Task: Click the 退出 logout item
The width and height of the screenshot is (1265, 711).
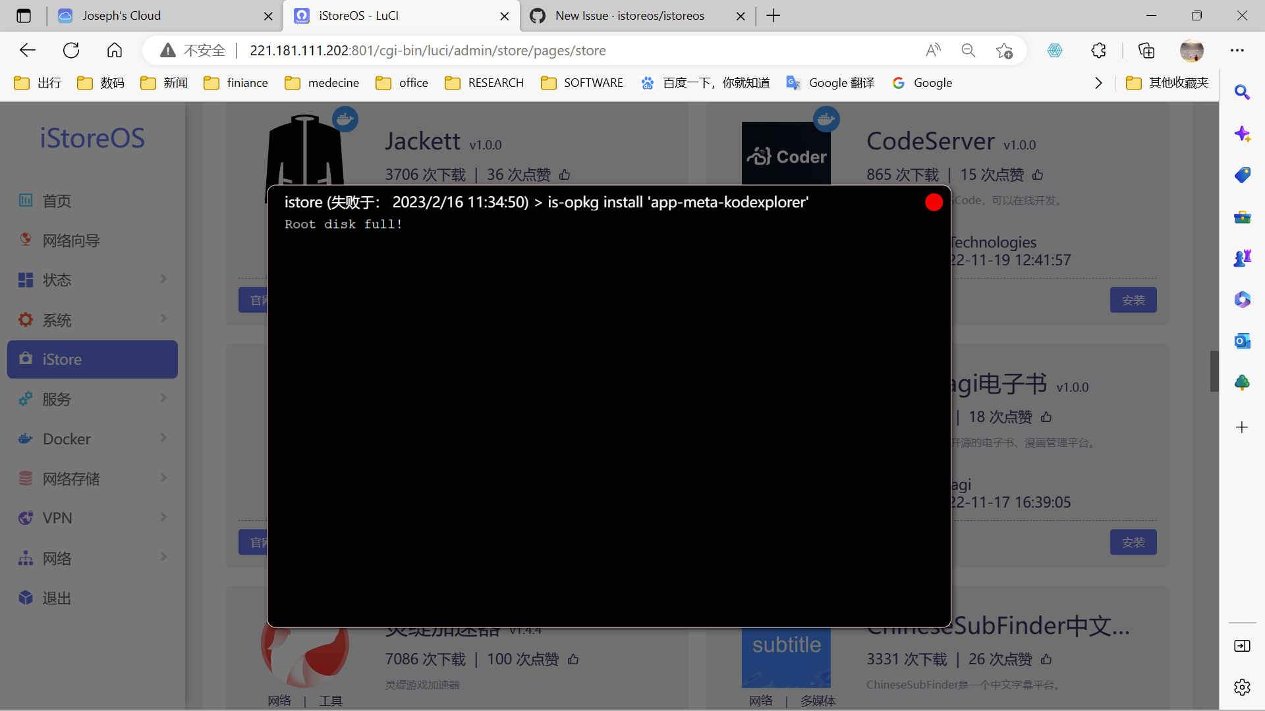Action: click(x=57, y=598)
